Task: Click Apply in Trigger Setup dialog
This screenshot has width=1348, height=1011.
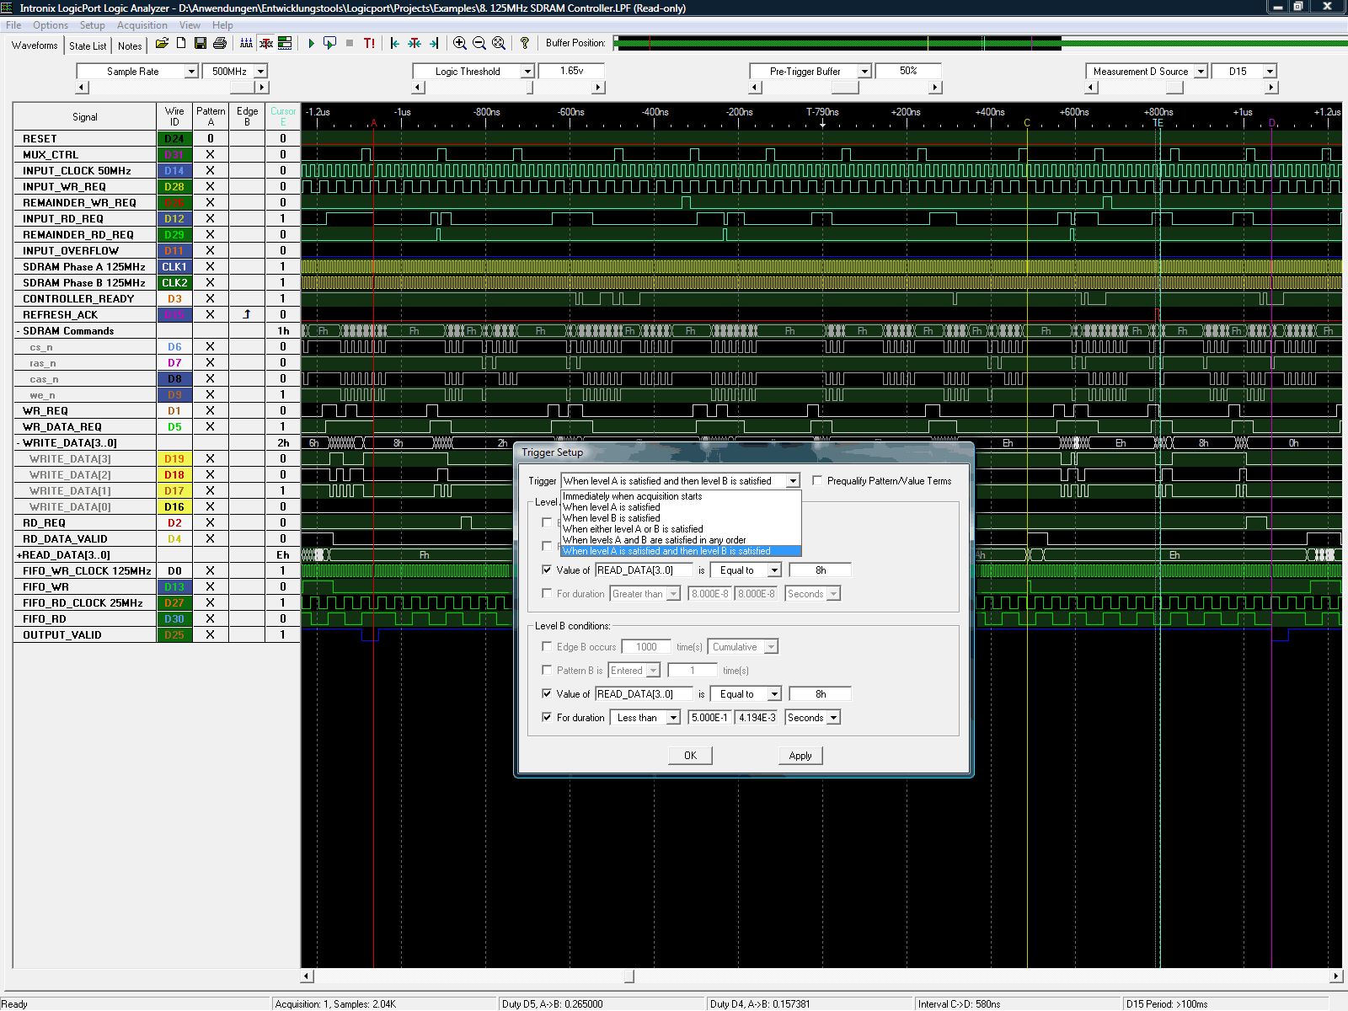Action: pyautogui.click(x=800, y=755)
